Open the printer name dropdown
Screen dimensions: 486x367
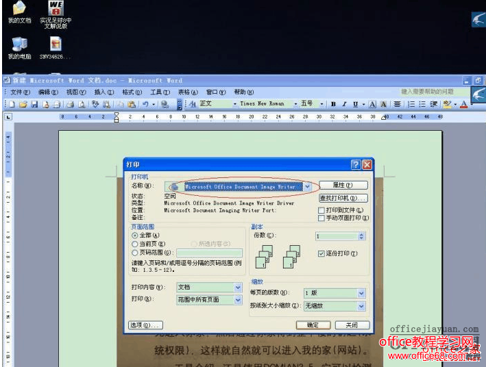pos(307,187)
